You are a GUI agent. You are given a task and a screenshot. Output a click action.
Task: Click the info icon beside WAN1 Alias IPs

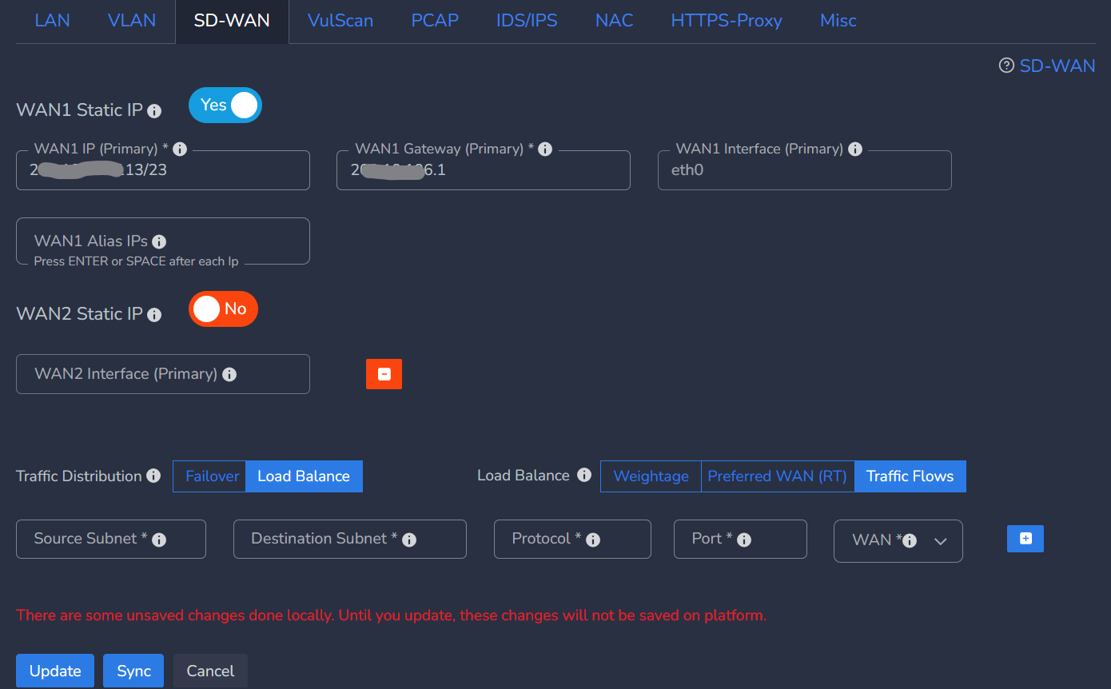159,241
